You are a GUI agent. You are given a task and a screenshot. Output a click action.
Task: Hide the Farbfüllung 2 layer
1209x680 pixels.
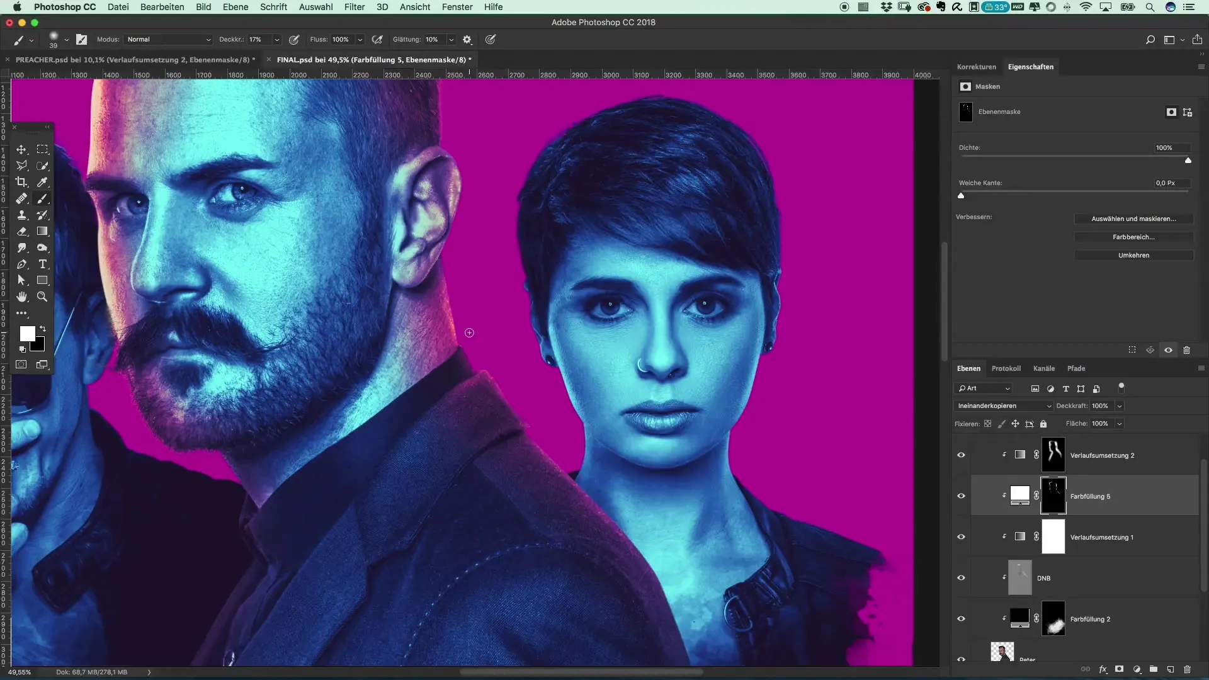pyautogui.click(x=961, y=619)
